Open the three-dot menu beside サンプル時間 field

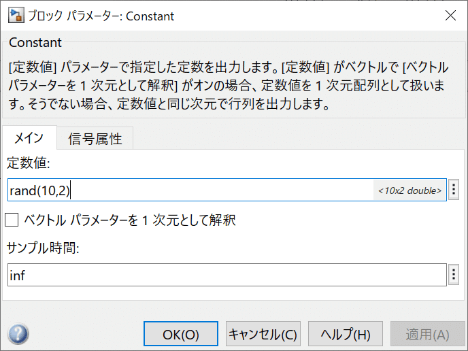pos(454,275)
